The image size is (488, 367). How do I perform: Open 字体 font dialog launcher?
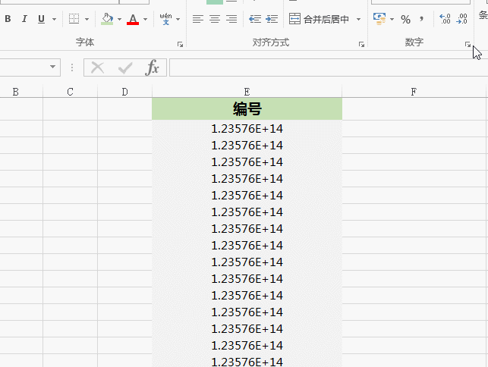pos(180,45)
